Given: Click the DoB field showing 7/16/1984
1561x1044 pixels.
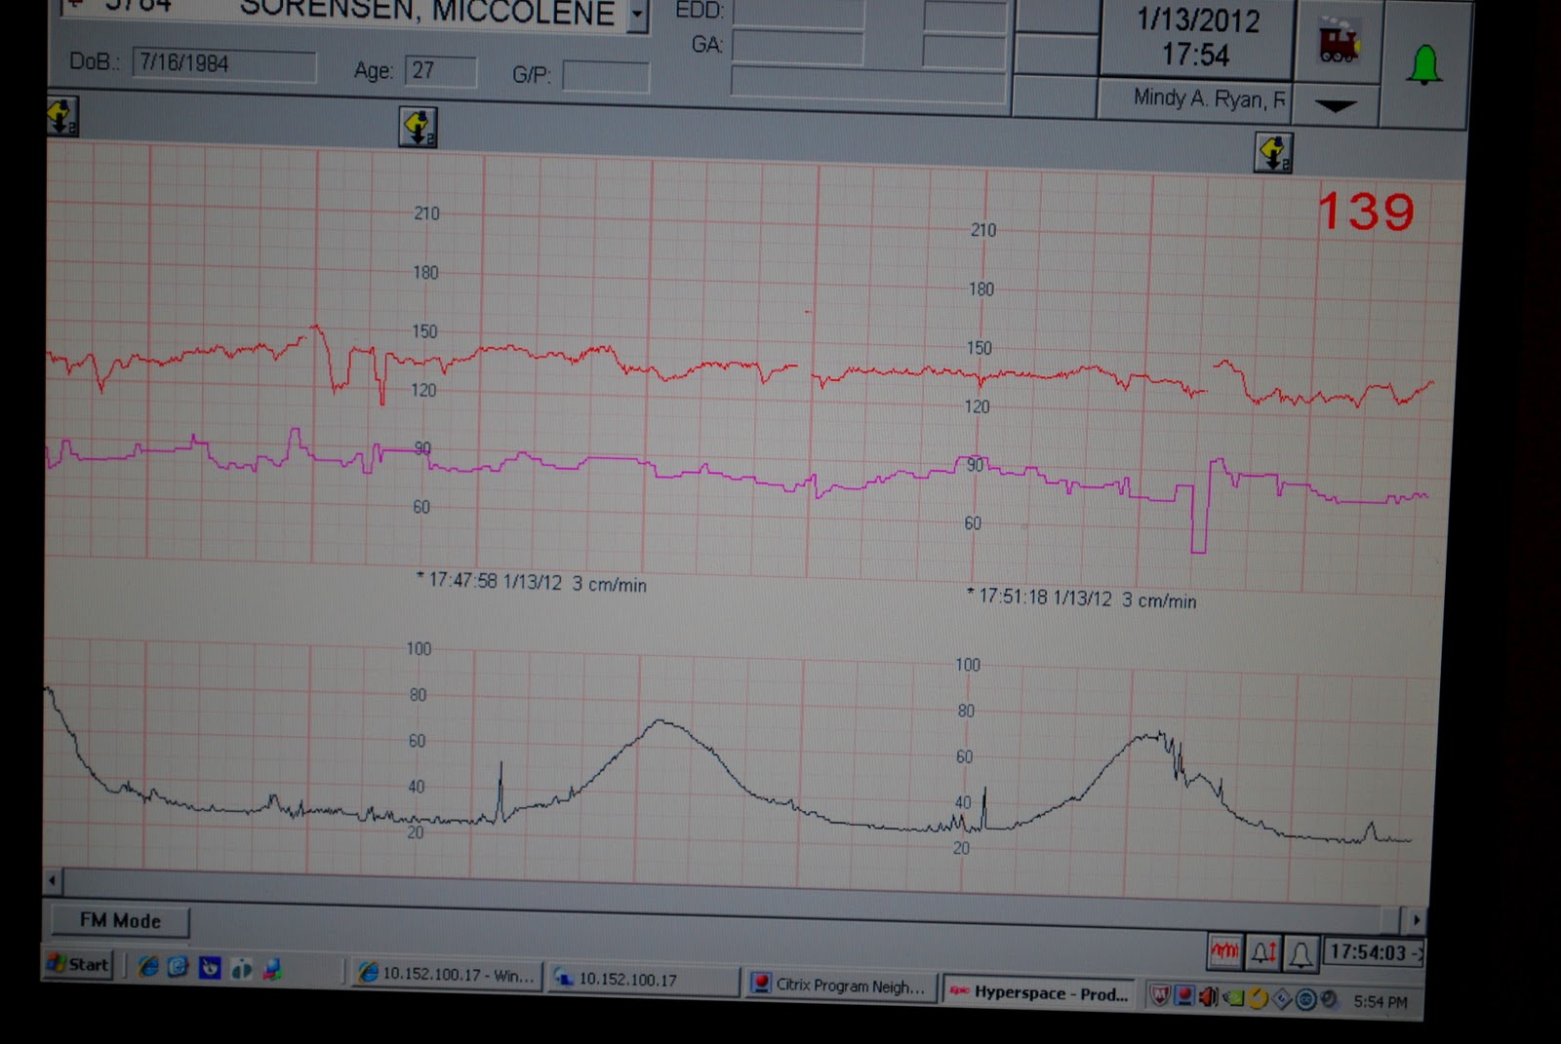Looking at the screenshot, I should [x=223, y=65].
